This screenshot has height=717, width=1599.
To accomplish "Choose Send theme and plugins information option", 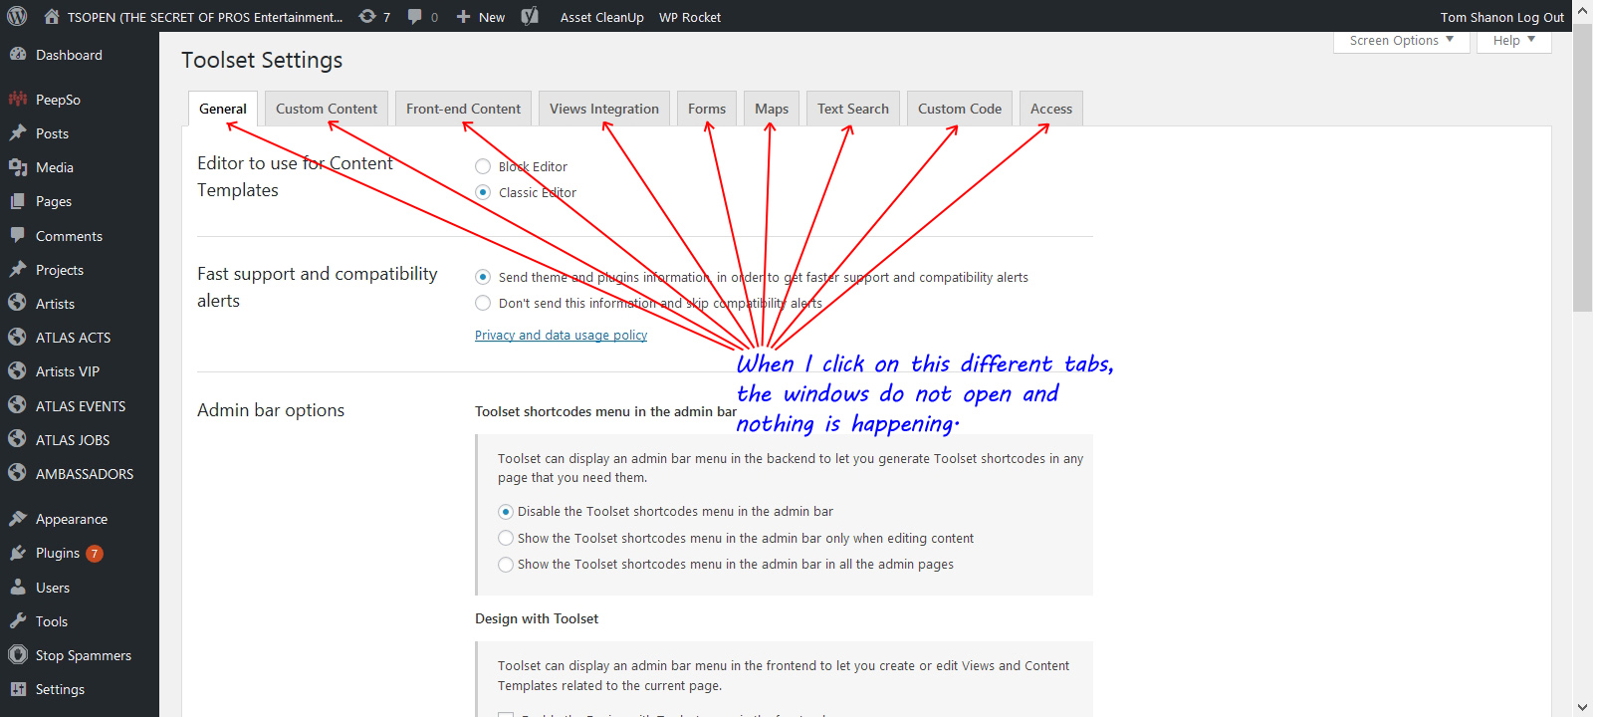I will 483,277.
